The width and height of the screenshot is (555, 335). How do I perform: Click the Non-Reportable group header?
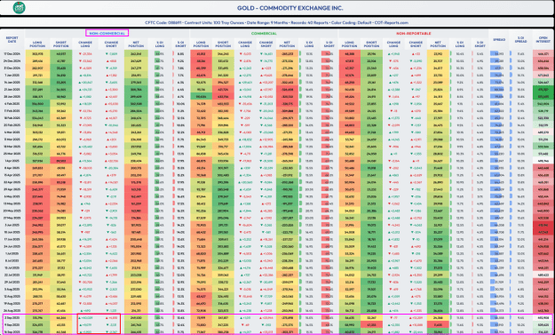point(413,33)
